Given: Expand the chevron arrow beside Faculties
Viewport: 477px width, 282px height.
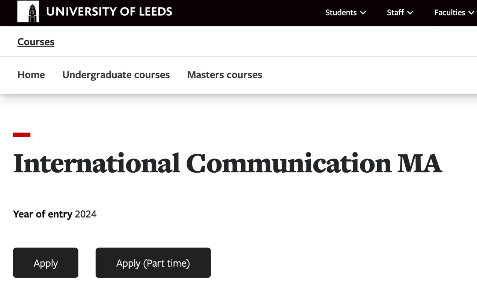Looking at the screenshot, I should [x=471, y=13].
